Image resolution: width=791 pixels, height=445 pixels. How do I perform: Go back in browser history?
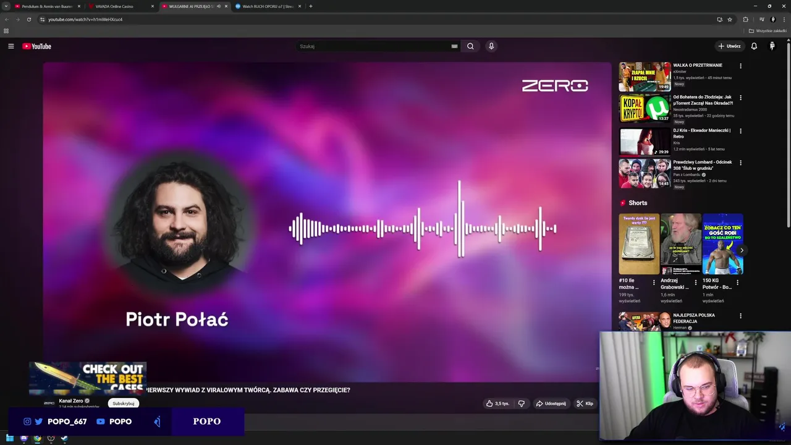(7, 19)
